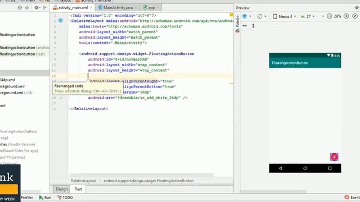Image resolution: width=360 pixels, height=202 pixels.
Task: Click the android:id normalFAB attribute line
Action: tap(119, 59)
